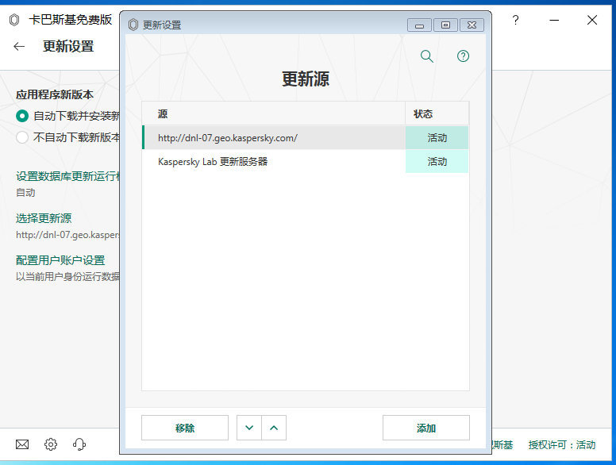The height and width of the screenshot is (465, 616).
Task: Click the back arrow beside 更新设置 in the main window
Action: click(19, 46)
